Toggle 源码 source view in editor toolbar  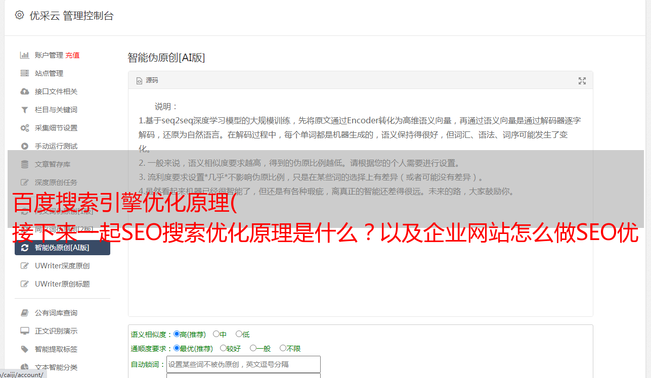[x=147, y=80]
